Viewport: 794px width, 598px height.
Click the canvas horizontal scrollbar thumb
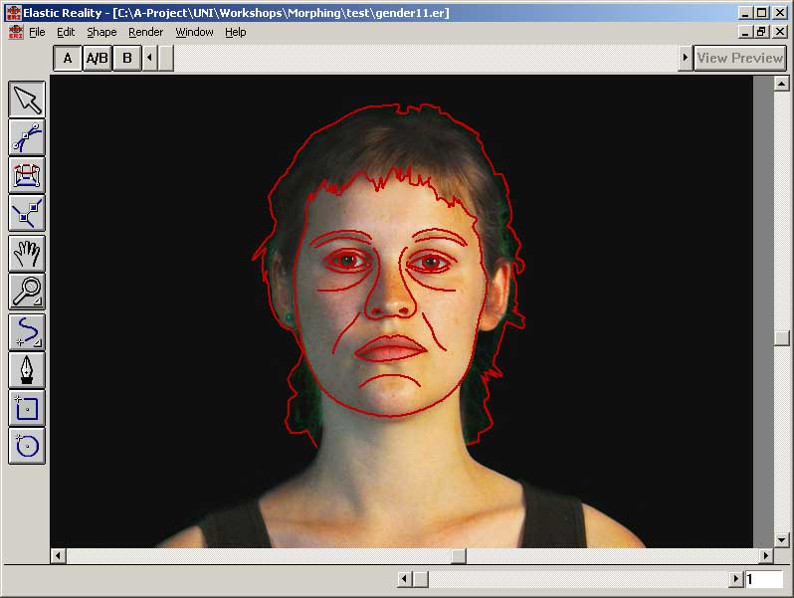point(459,556)
